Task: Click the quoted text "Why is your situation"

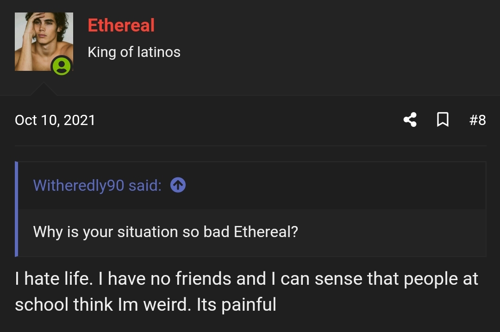Action: 106,232
